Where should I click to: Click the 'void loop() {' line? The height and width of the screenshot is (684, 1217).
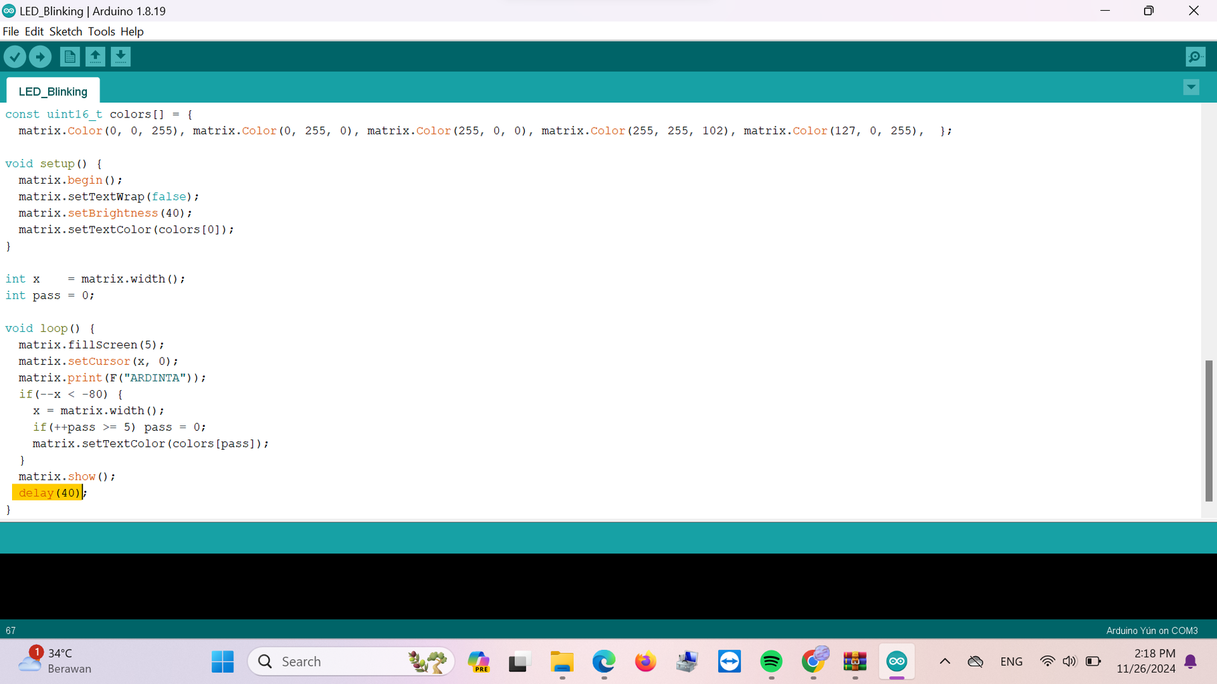(x=50, y=329)
